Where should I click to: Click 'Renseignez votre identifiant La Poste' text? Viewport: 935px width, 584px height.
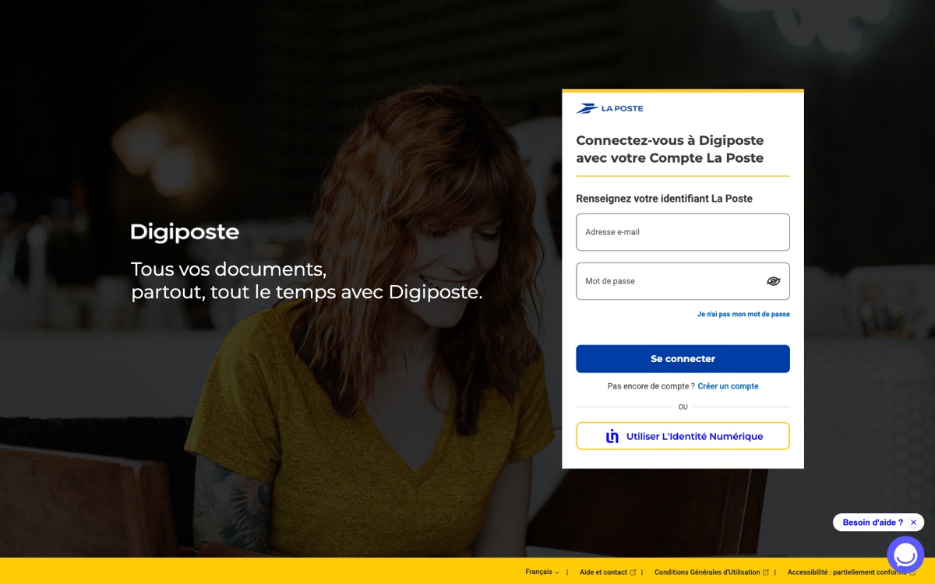(x=664, y=199)
